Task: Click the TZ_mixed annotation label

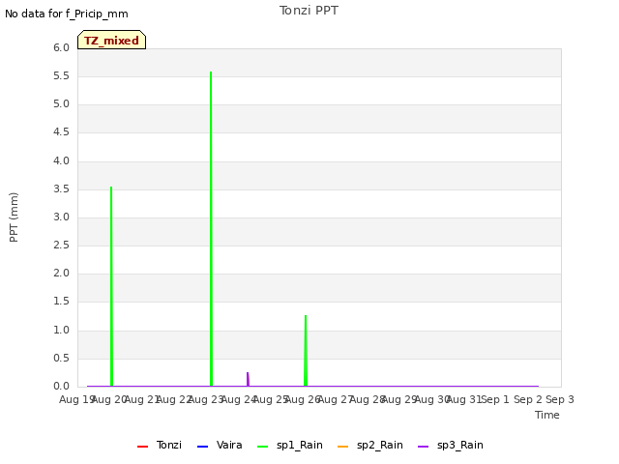Action: coord(112,40)
